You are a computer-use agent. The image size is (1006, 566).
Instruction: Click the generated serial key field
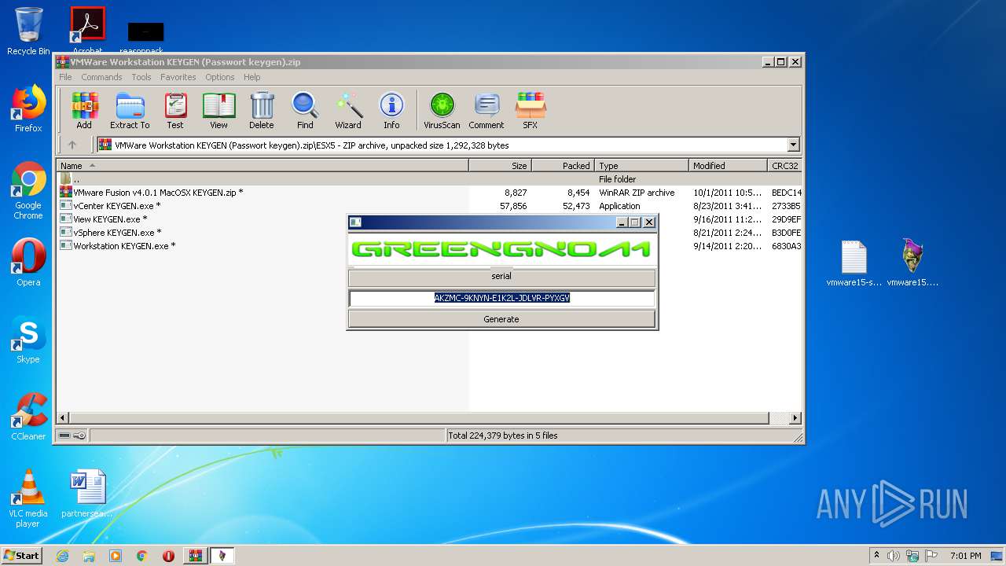(x=501, y=298)
